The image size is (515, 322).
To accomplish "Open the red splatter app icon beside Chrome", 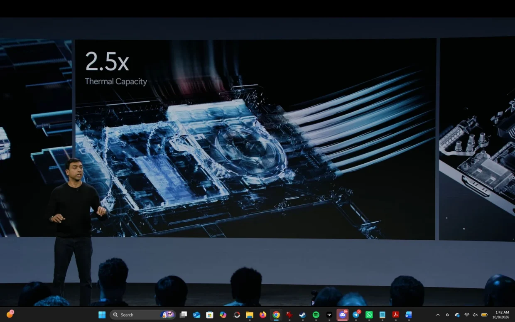I will (x=289, y=315).
